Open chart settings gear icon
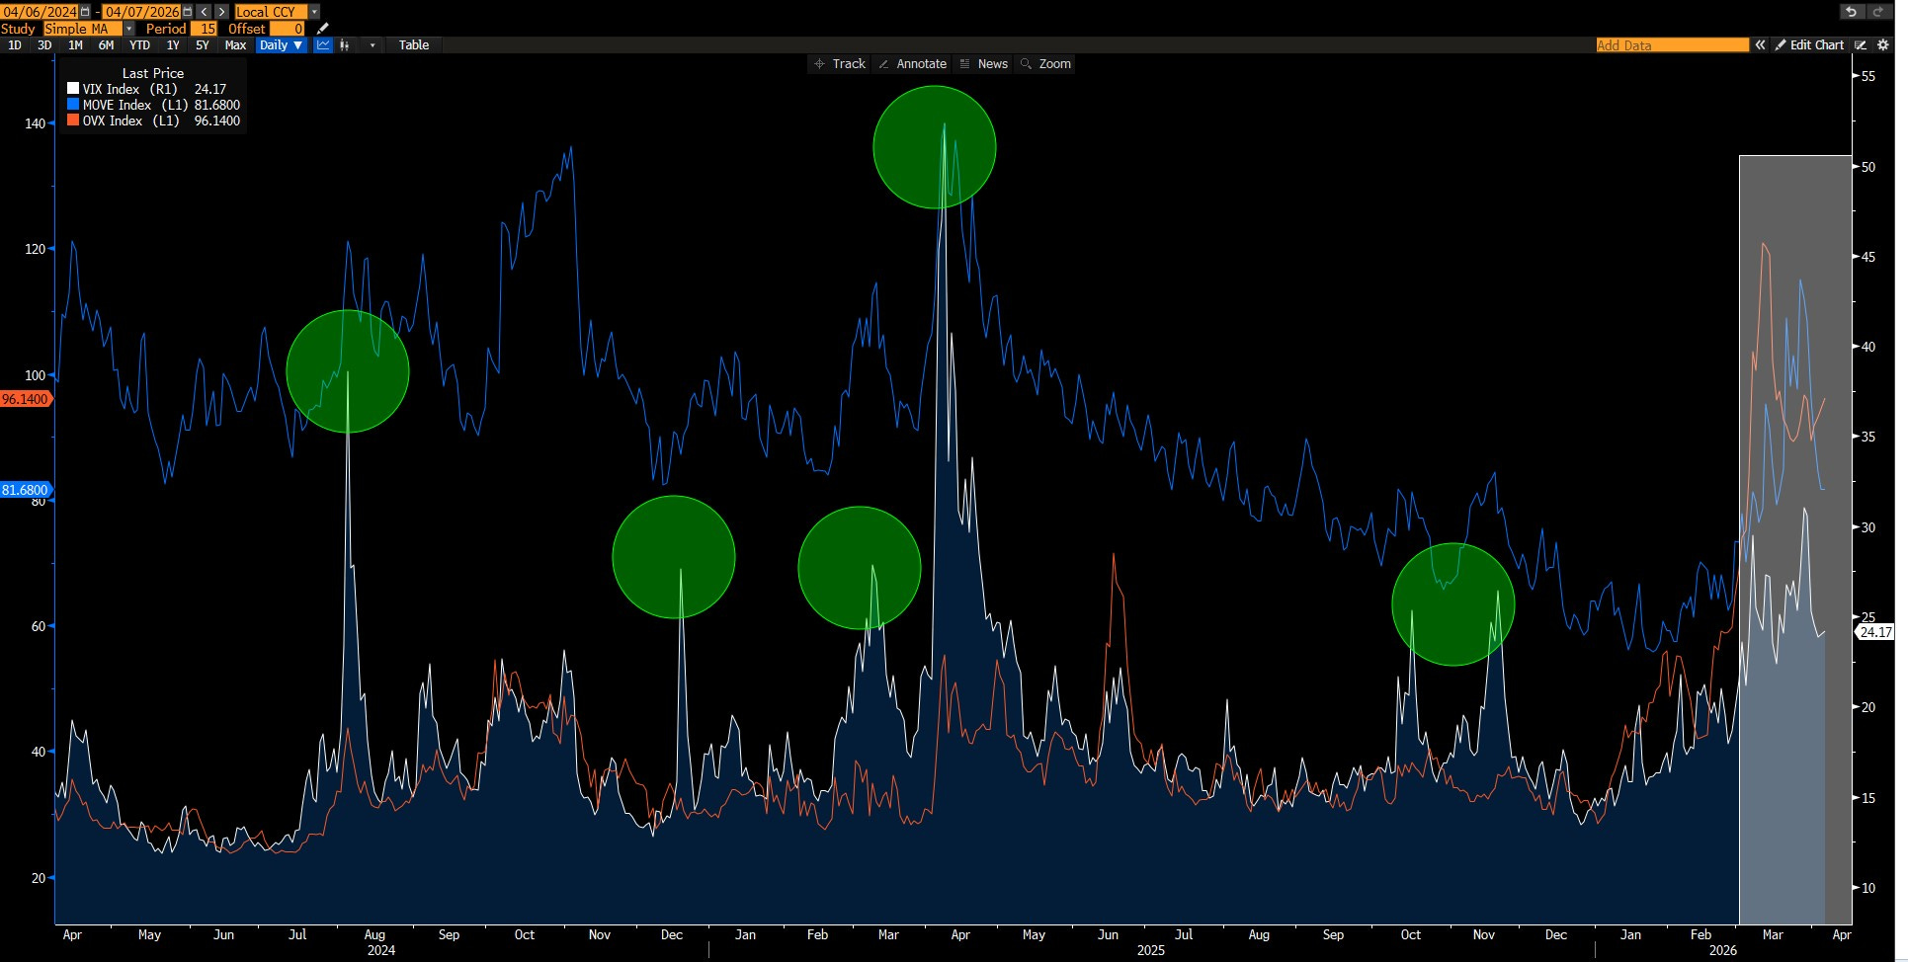Image resolution: width=1908 pixels, height=962 pixels. click(x=1883, y=45)
